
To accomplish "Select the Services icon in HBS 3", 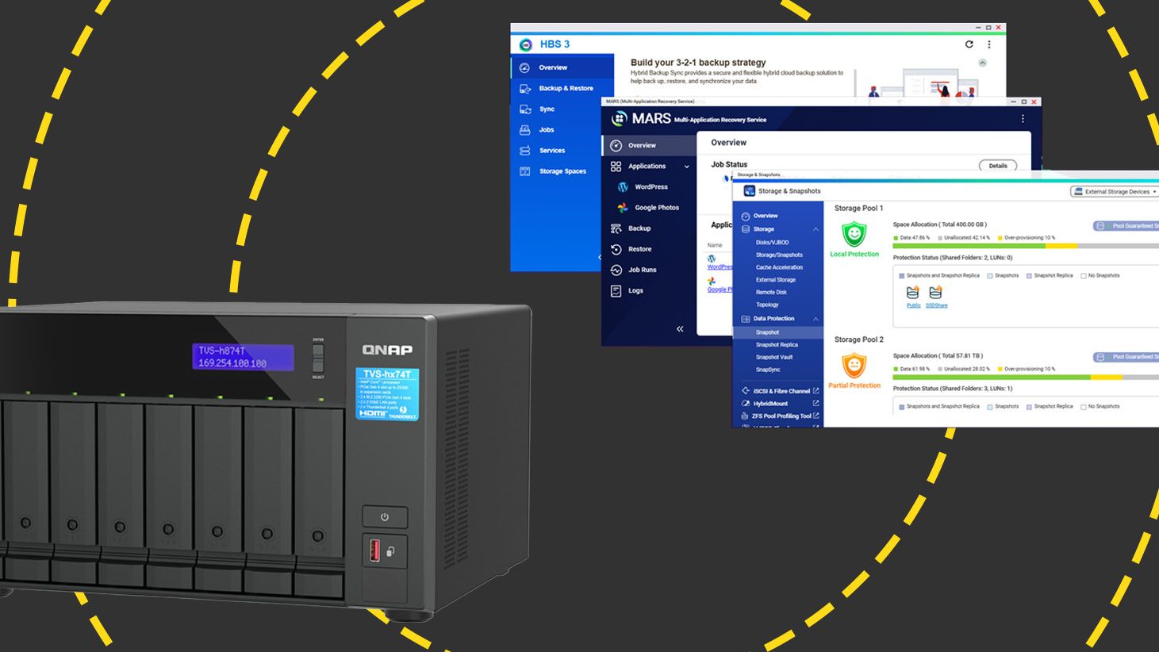I will click(525, 151).
